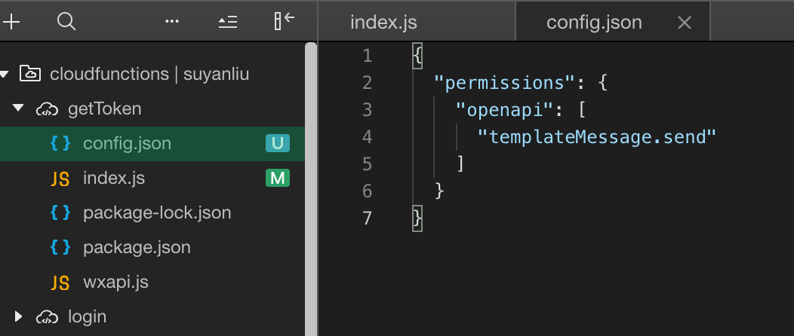The image size is (794, 336).
Task: Click line 4 templateMessage.send text
Action: pos(597,136)
